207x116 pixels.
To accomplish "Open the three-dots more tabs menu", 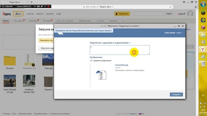I will point(123,21).
